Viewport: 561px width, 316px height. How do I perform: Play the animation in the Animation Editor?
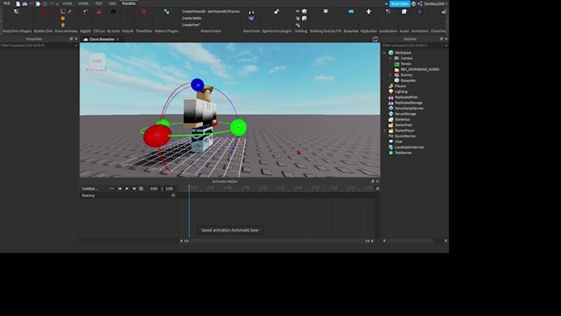click(127, 189)
